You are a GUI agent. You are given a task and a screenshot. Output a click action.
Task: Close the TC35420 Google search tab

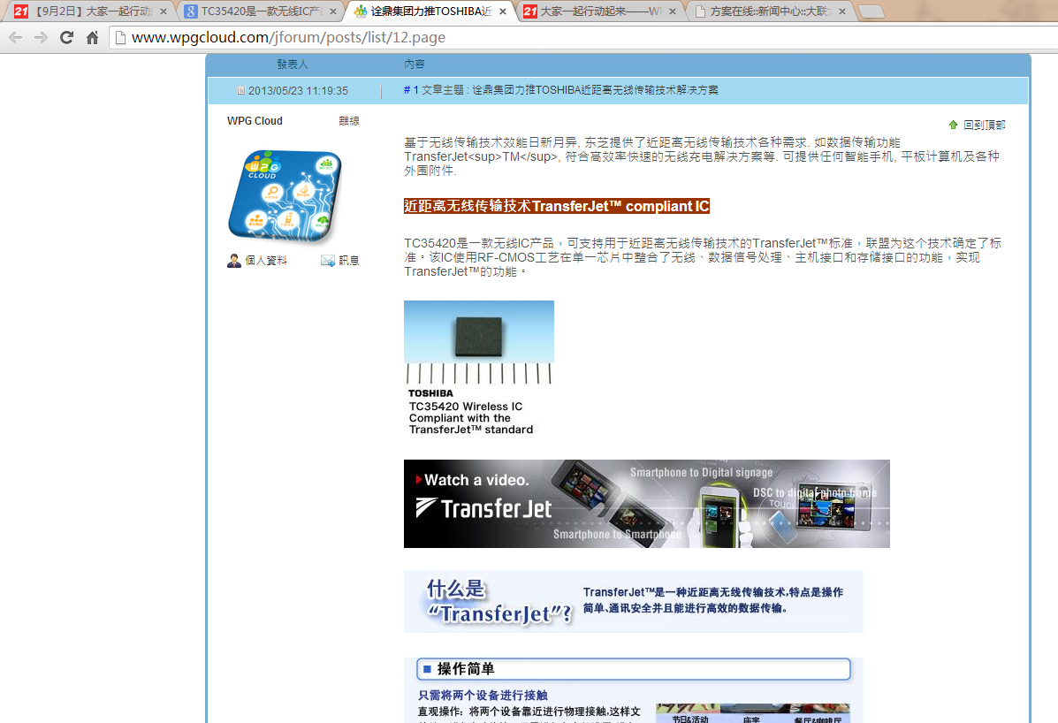(332, 11)
